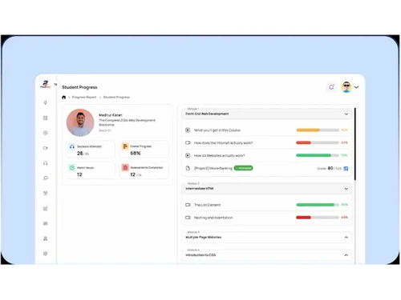
Task: Click Student Progress breadcrumb link
Action: coord(116,98)
